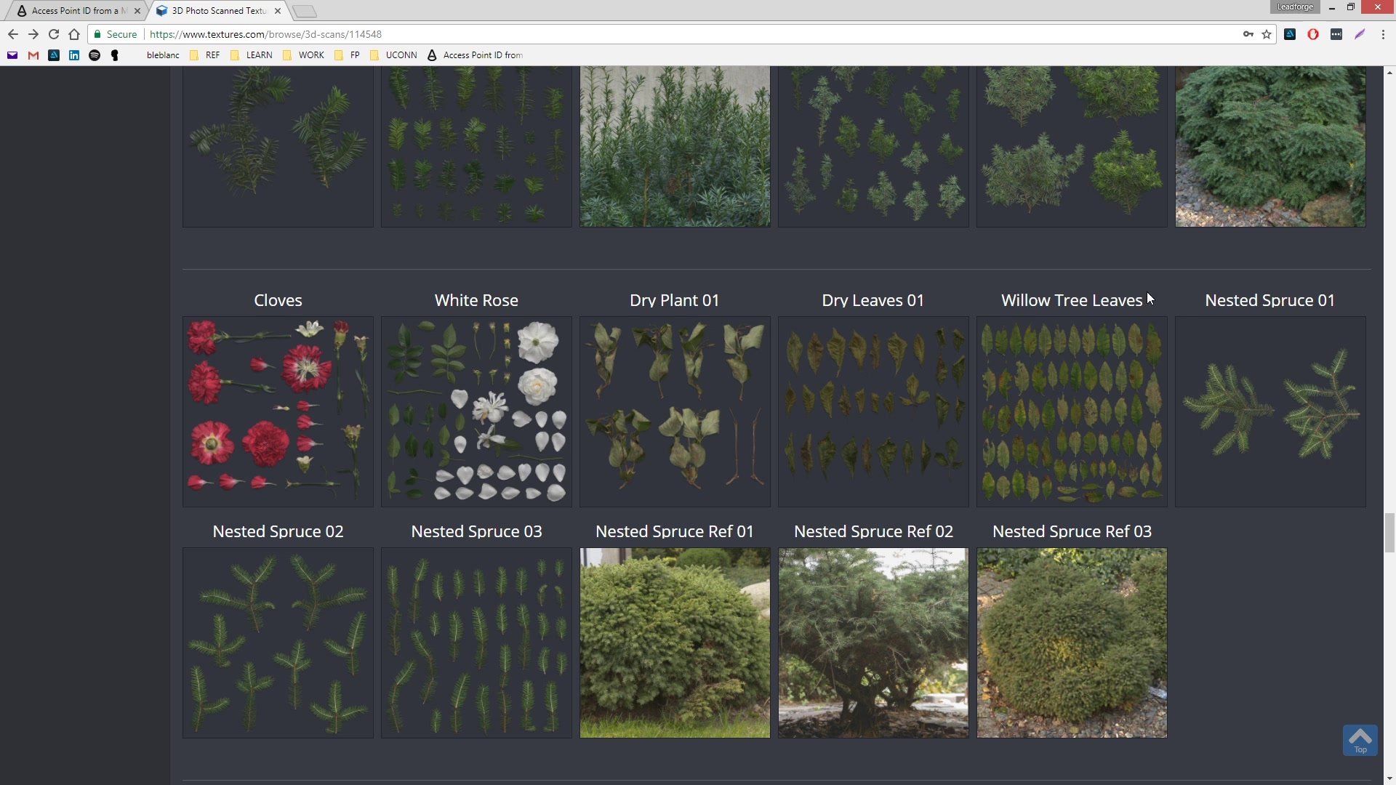This screenshot has height=785, width=1396.
Task: Open the LinkedIn bookmark icon
Action: [x=74, y=55]
